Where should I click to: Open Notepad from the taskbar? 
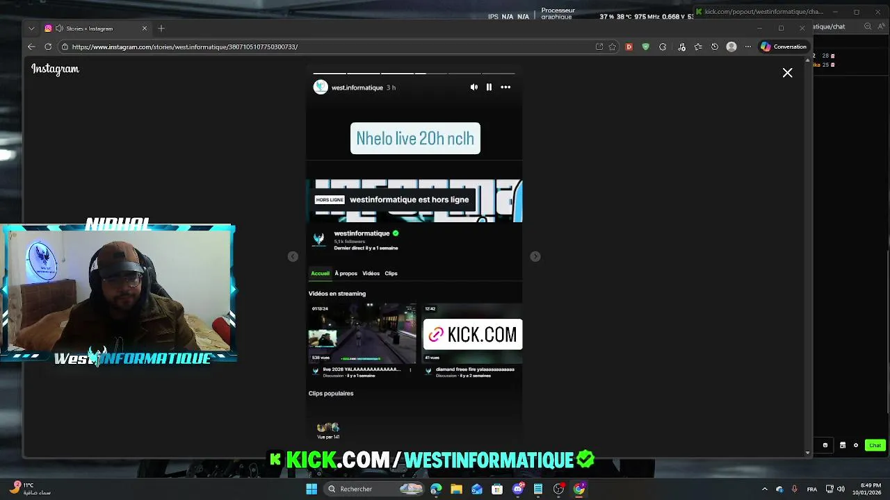pyautogui.click(x=538, y=489)
